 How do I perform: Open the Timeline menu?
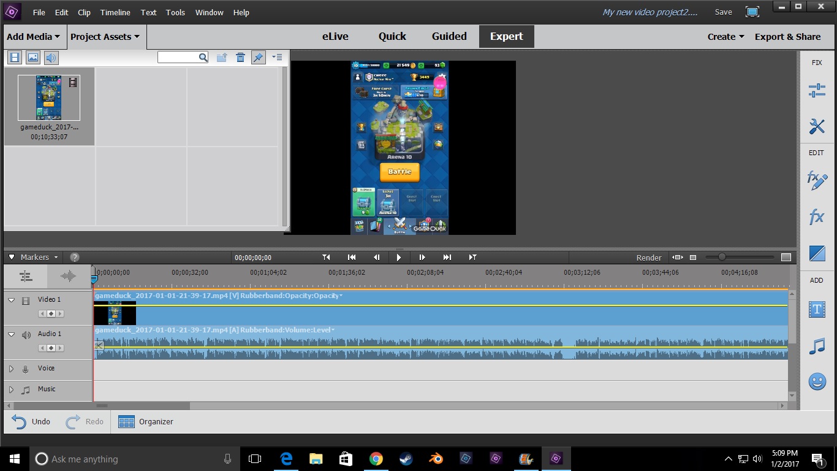tap(115, 12)
